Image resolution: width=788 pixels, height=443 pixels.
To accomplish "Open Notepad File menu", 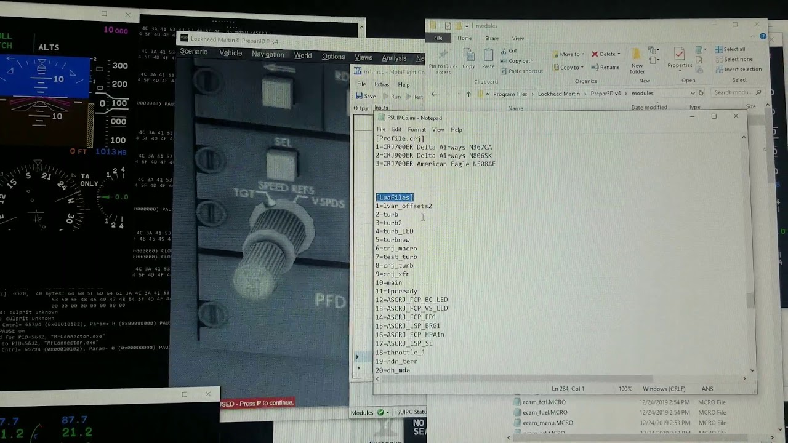I will tap(381, 130).
